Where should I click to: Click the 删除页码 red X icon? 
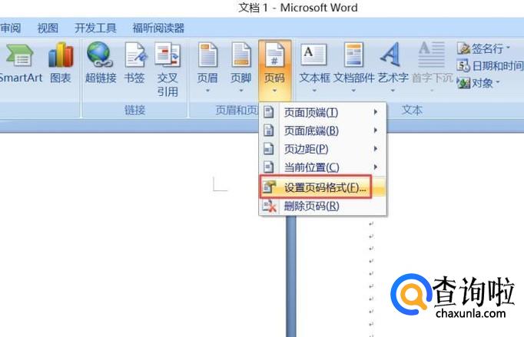click(x=270, y=206)
